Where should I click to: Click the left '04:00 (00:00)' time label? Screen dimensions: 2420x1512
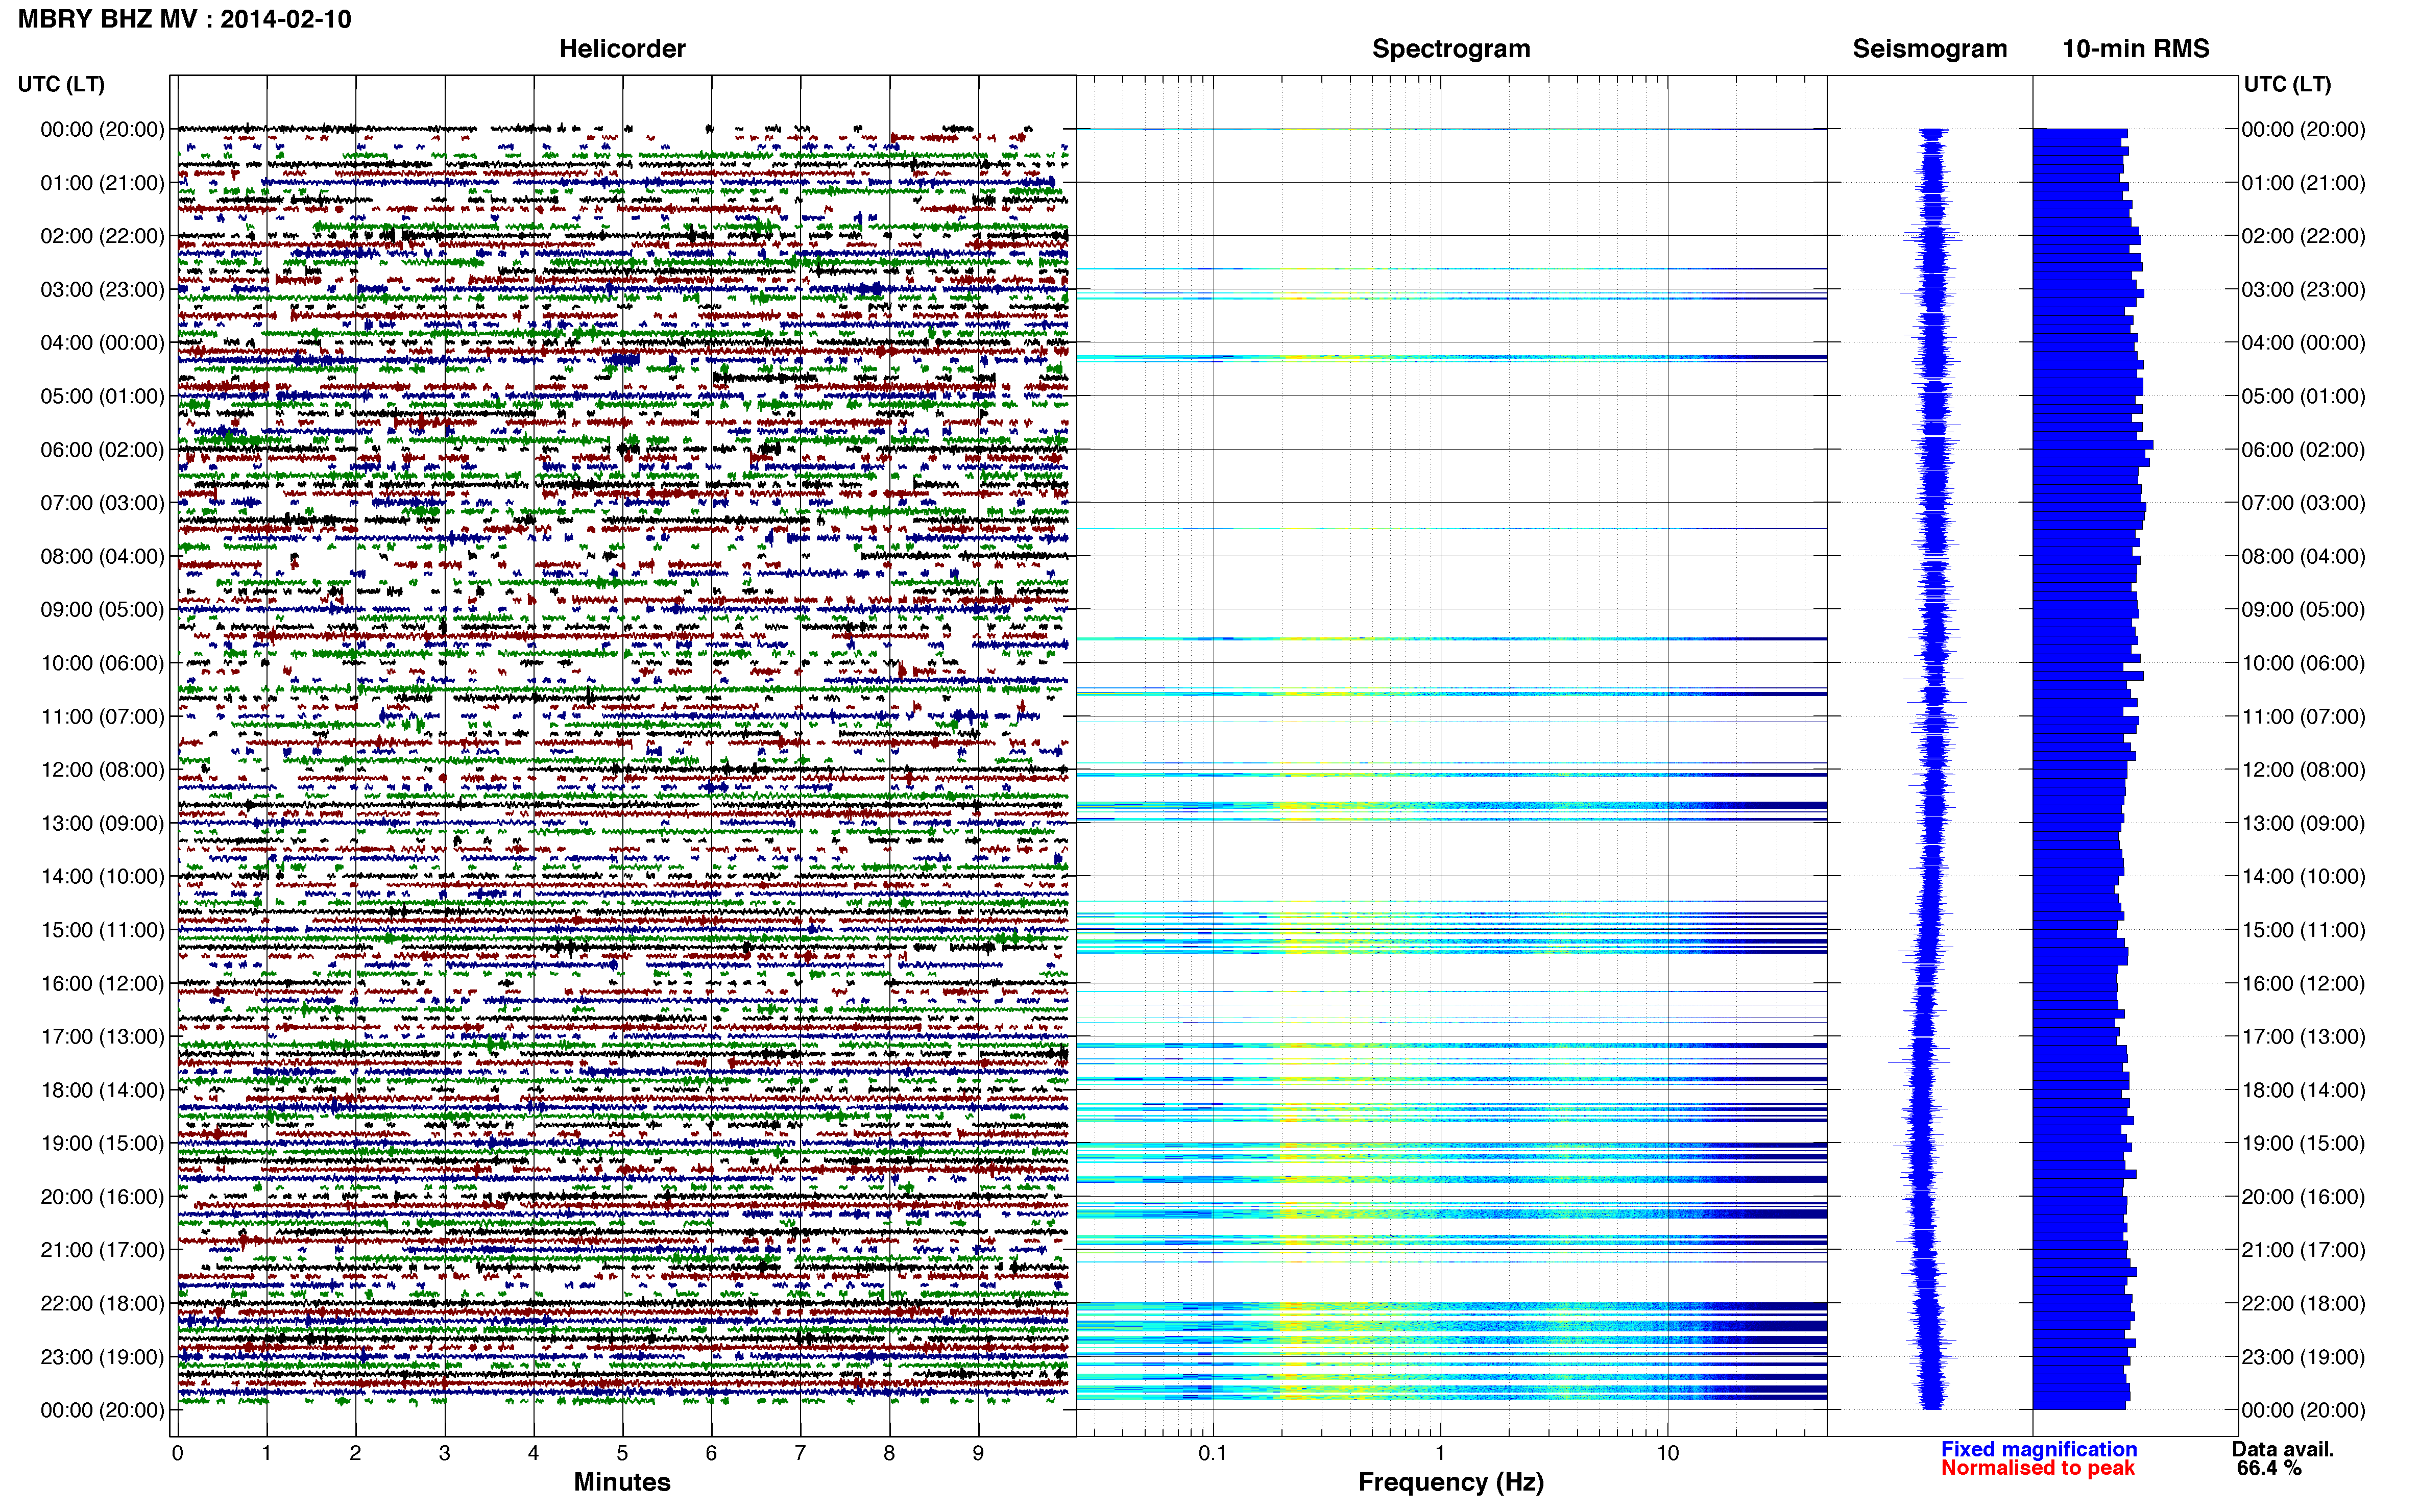point(102,343)
